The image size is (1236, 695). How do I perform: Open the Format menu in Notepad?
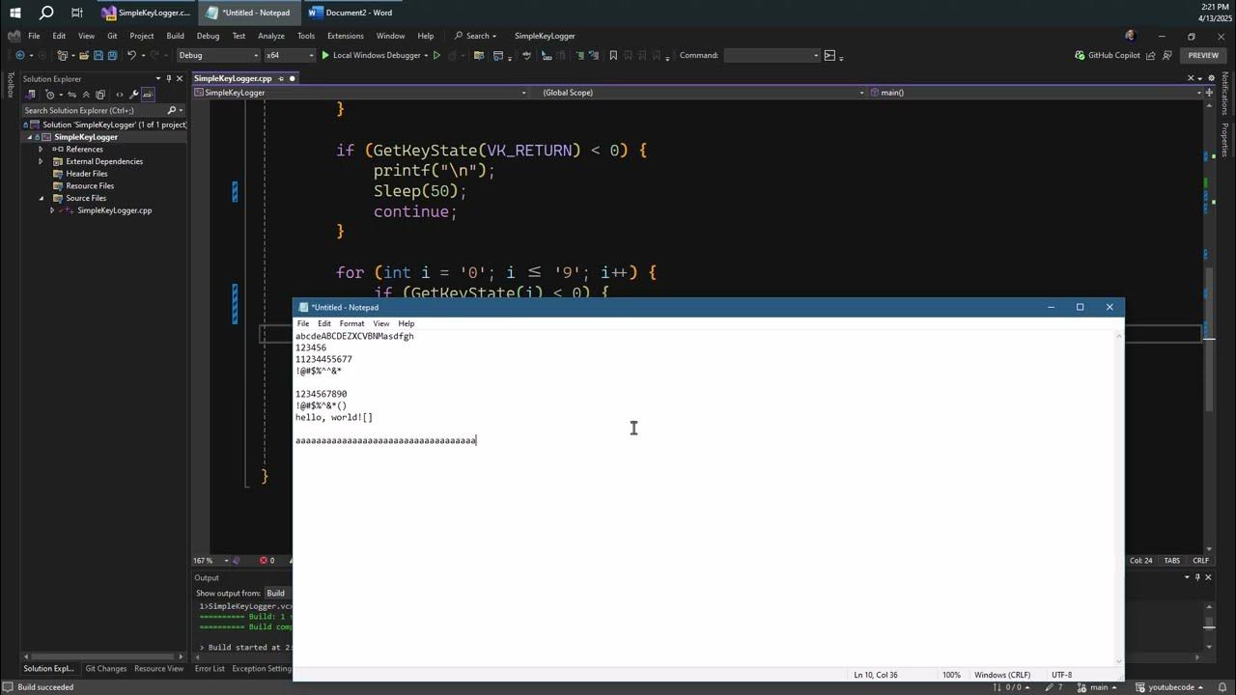tap(351, 323)
